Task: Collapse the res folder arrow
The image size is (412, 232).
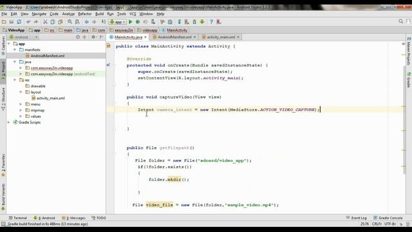Action: (x=15, y=80)
